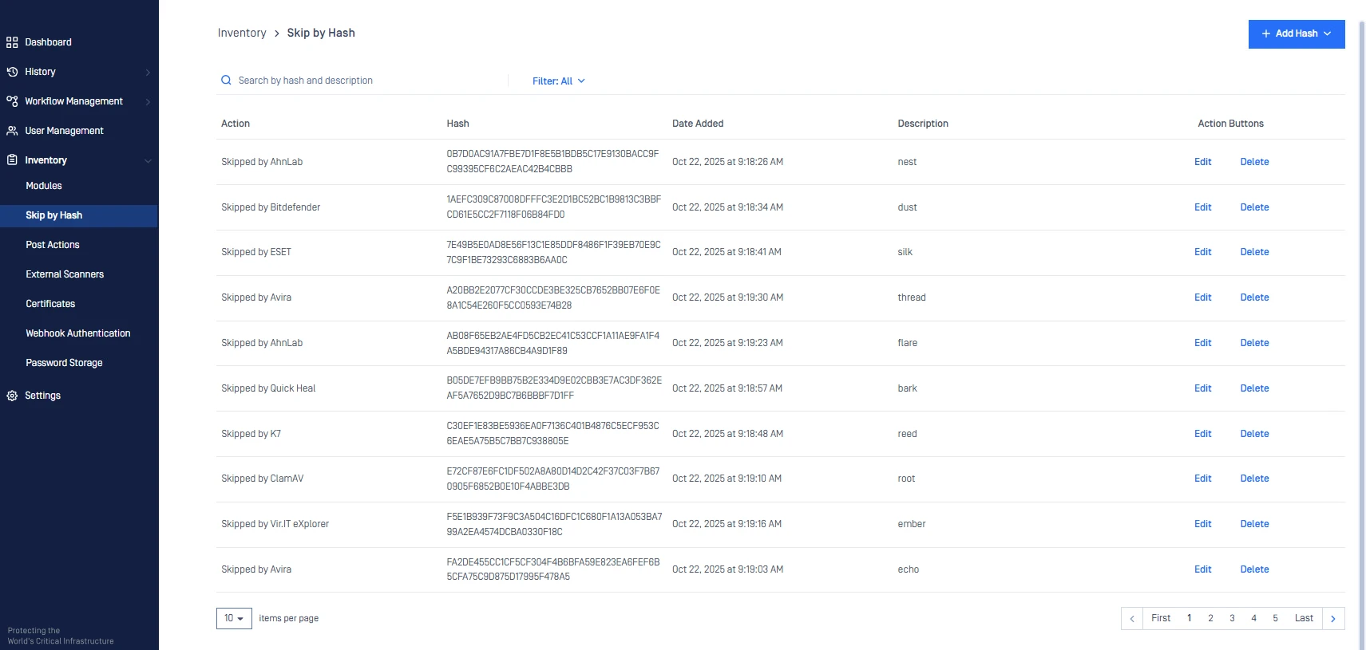
Task: Jump to page 3 of results
Action: point(1232,619)
